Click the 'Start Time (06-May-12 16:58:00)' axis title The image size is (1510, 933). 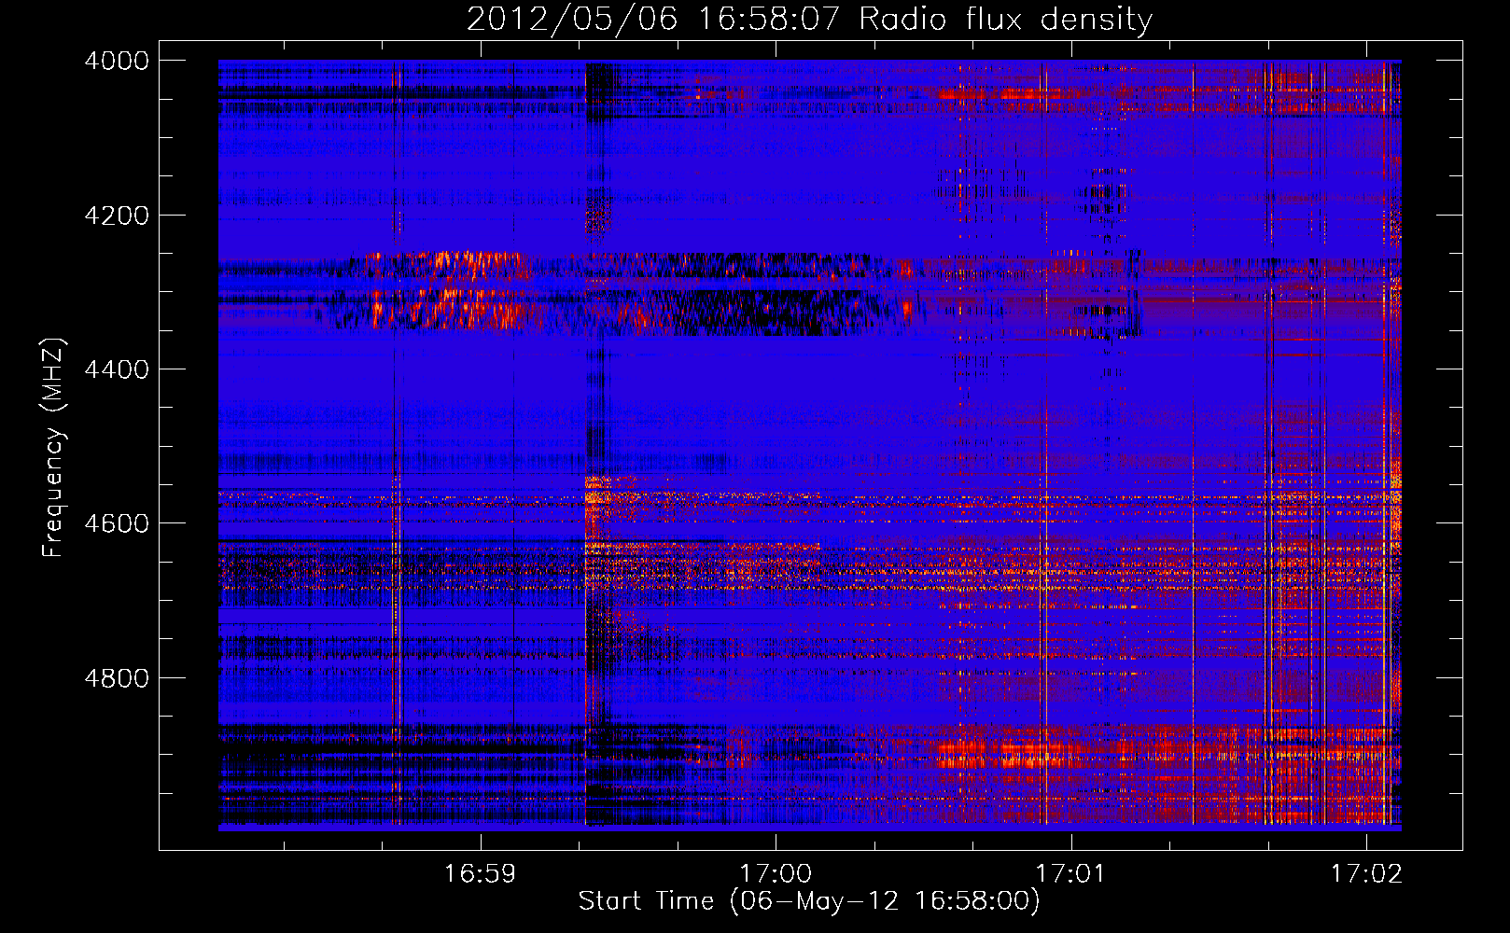pos(809,901)
